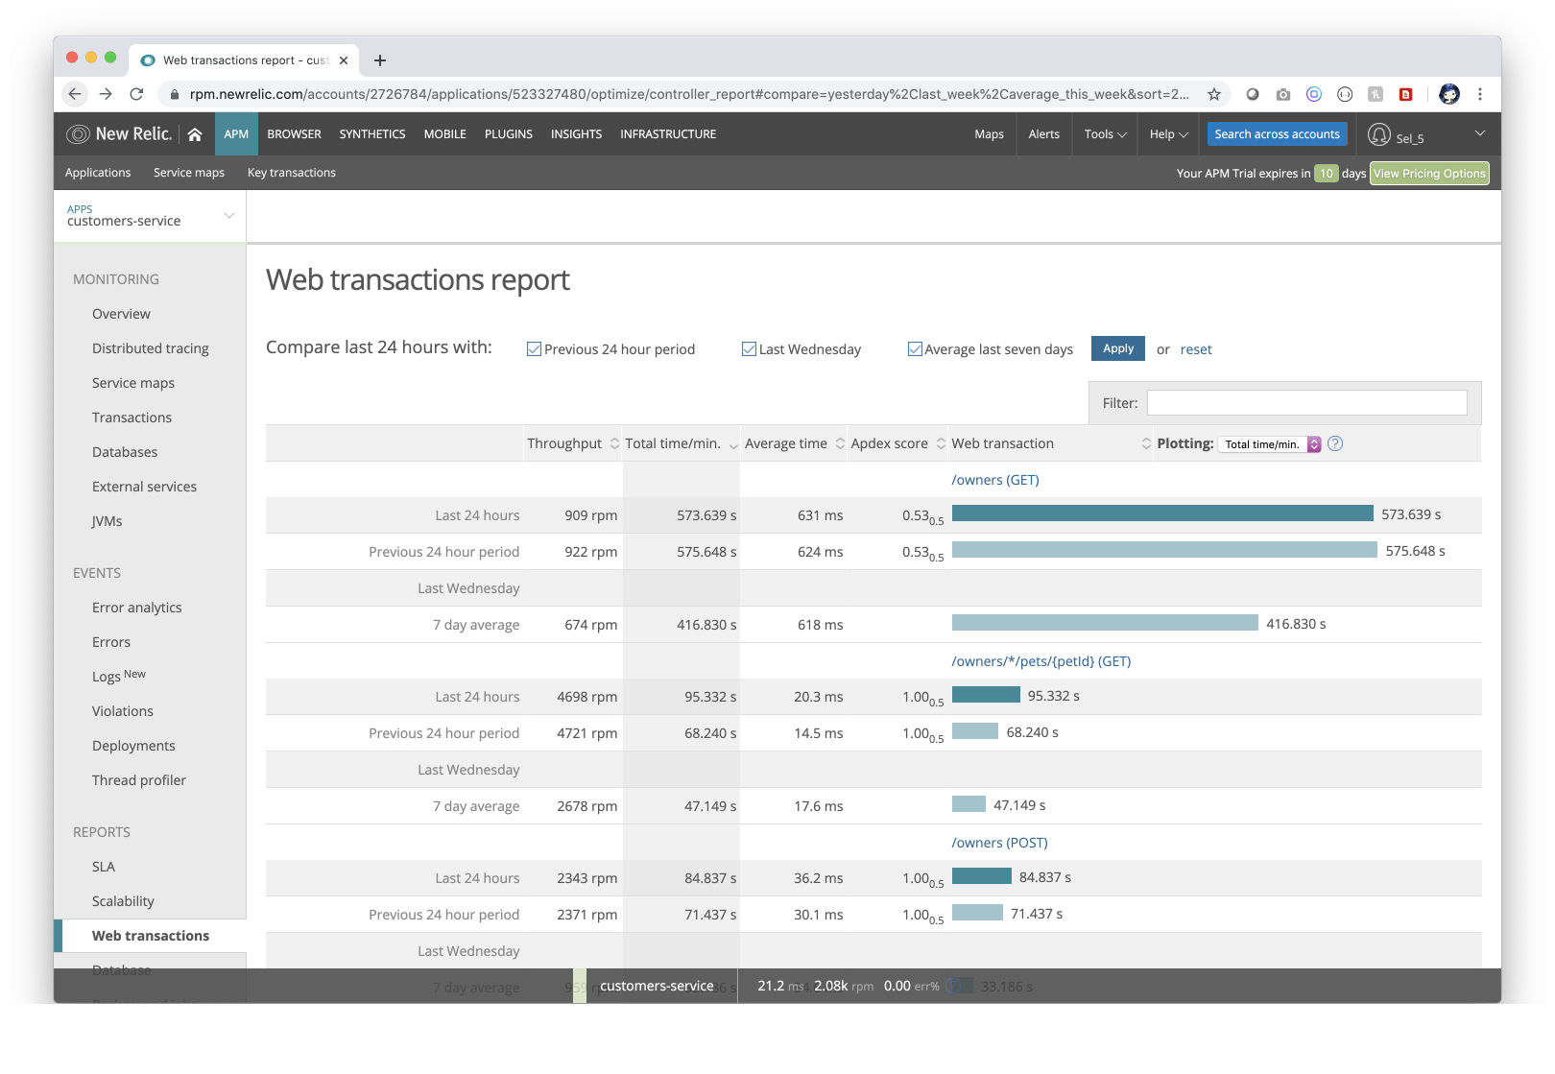Toggle Previous 24 hour period checkbox
Viewport: 1555px width, 1074px height.
(x=534, y=349)
